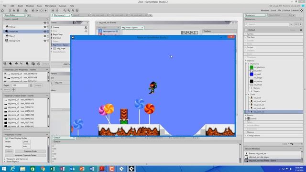Create new layer folder icon

coord(33,64)
